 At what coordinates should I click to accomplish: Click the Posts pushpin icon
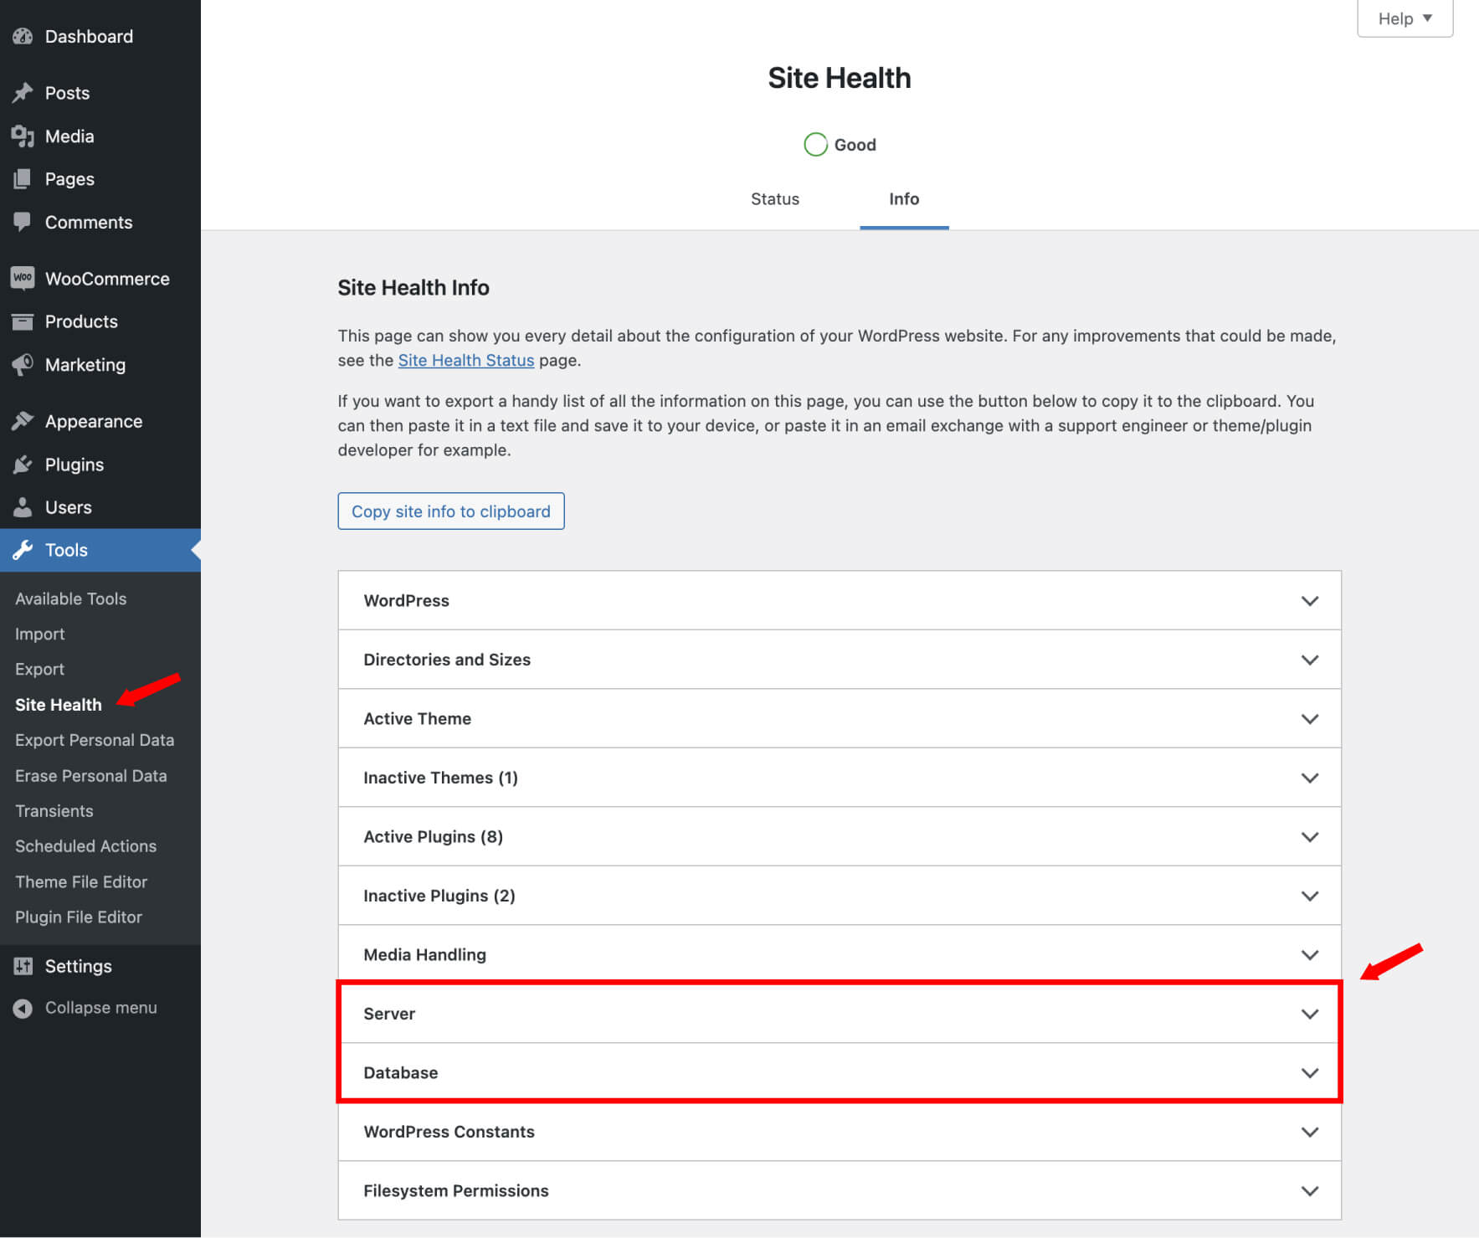pyautogui.click(x=23, y=93)
